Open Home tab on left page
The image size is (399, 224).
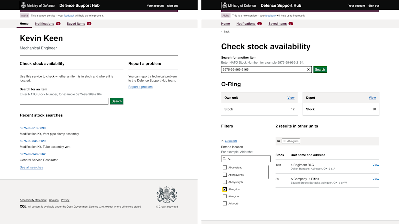(x=24, y=24)
